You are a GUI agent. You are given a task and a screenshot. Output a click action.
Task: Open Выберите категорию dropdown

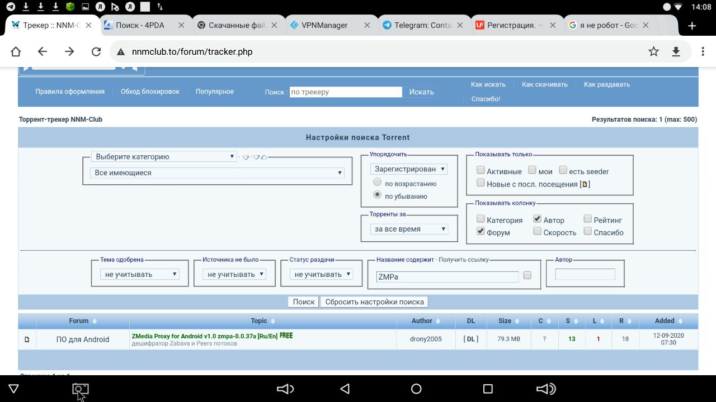(164, 157)
